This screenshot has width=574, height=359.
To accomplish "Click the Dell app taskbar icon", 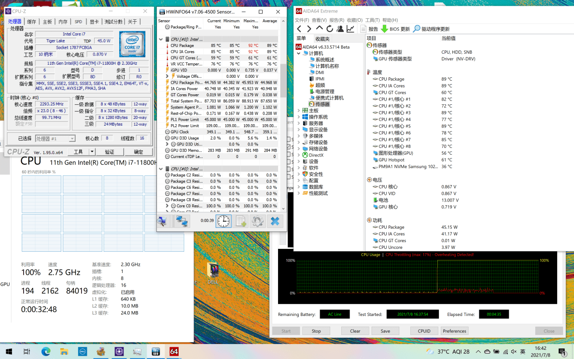I will click(83, 352).
